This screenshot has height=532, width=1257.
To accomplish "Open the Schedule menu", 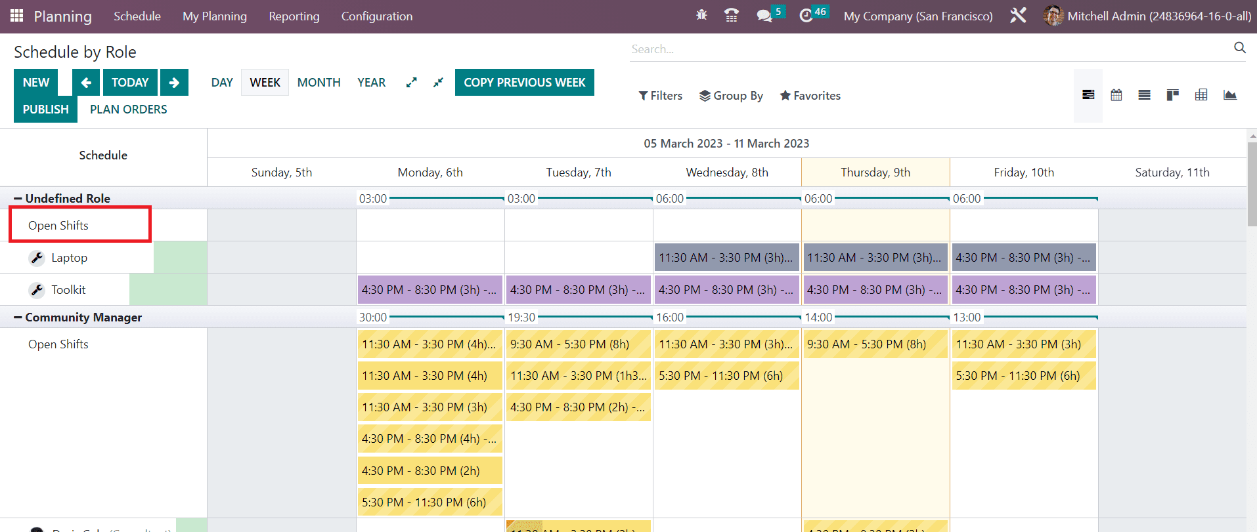I will [137, 16].
